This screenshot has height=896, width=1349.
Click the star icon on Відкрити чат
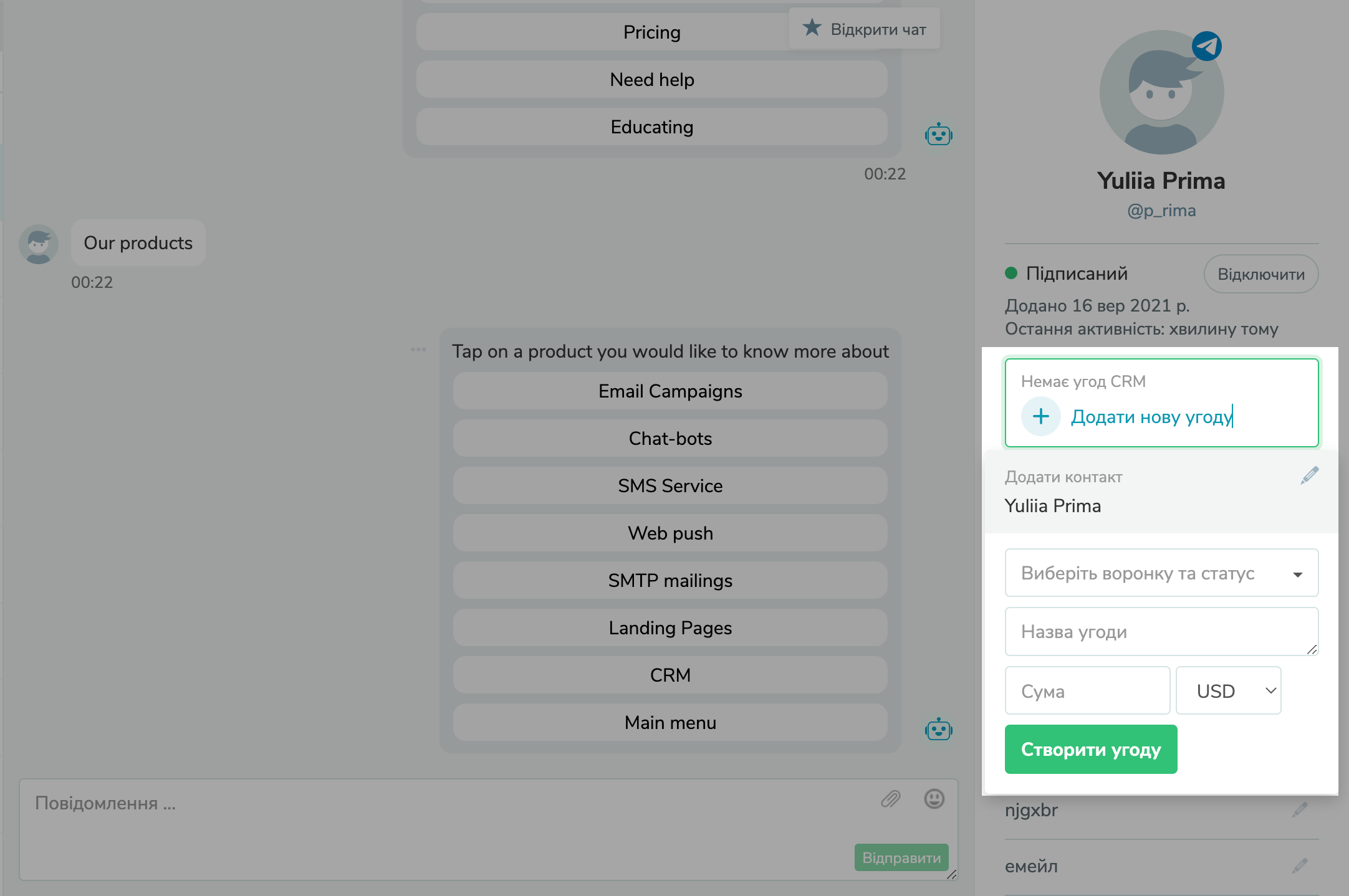click(x=812, y=28)
